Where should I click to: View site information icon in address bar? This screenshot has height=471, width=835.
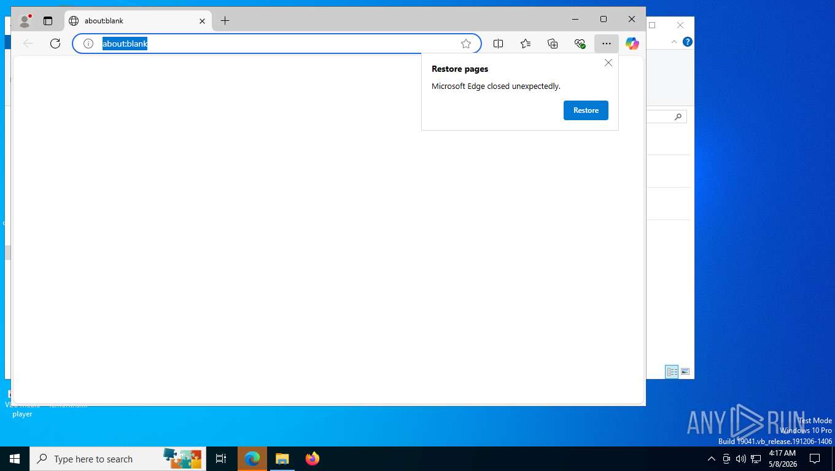pos(88,44)
